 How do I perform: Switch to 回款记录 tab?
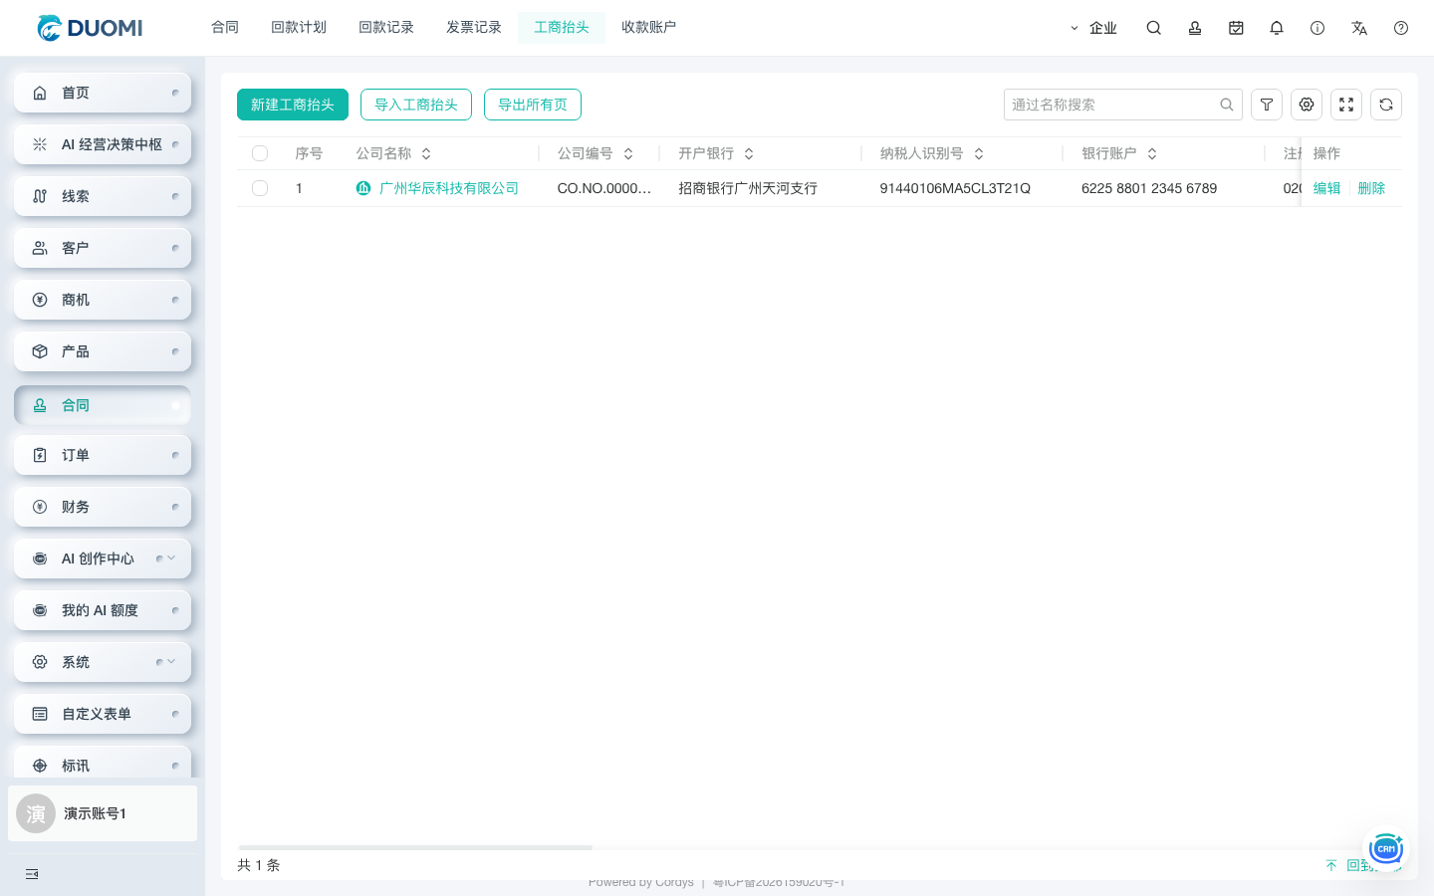tap(386, 27)
